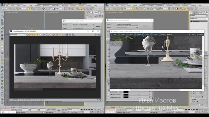Viewport: 209px width, 117px height.
Task: Activate Select Object tool in left window
Action: point(29,9)
